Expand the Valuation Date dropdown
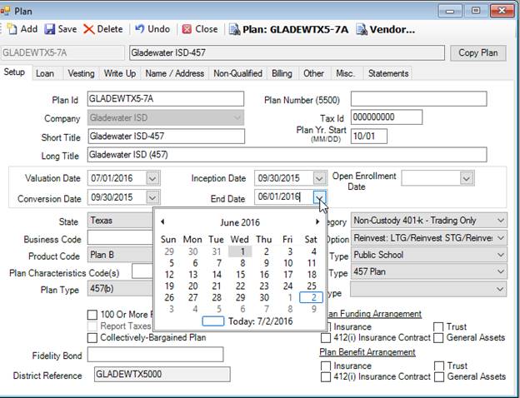This screenshot has height=398, width=520. tap(152, 178)
